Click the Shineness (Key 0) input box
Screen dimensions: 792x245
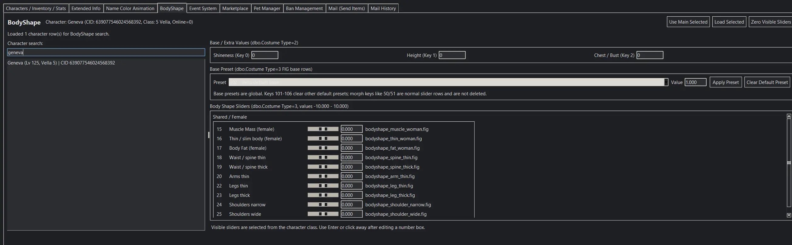tap(265, 55)
